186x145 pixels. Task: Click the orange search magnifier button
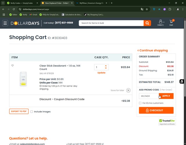tap(147, 23)
